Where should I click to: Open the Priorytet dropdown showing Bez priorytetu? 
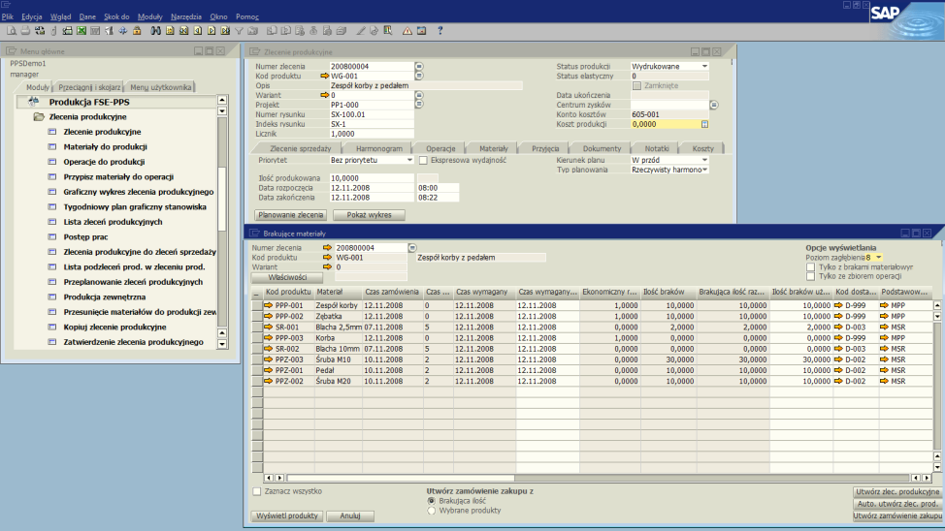[x=409, y=160]
